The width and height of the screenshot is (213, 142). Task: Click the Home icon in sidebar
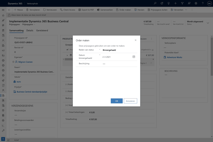tap(3, 15)
